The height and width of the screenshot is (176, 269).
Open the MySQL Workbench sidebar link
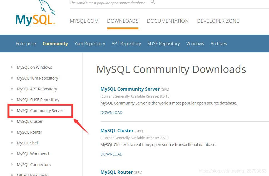(x=34, y=154)
